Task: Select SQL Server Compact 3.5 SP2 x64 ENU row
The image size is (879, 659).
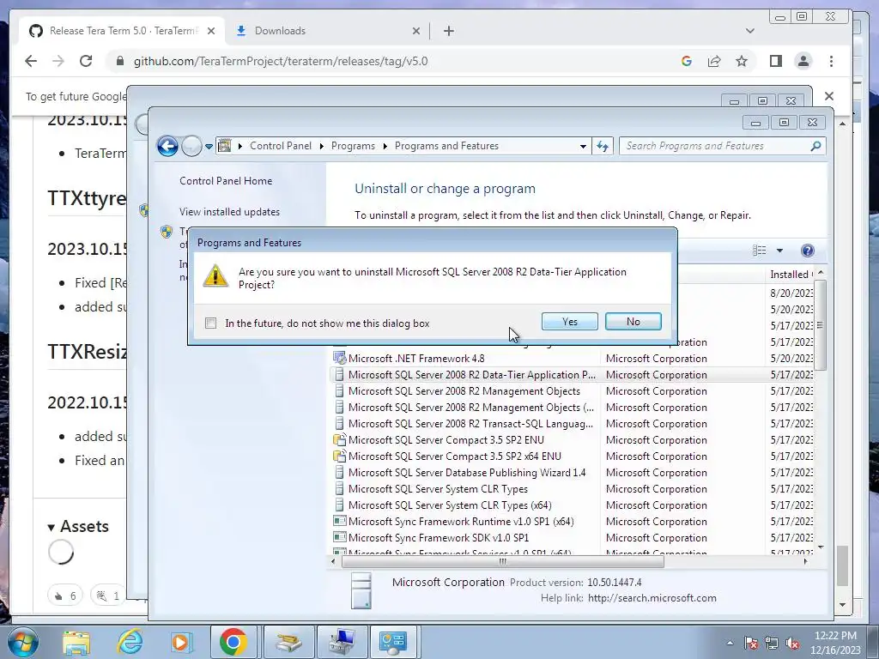Action: point(572,456)
